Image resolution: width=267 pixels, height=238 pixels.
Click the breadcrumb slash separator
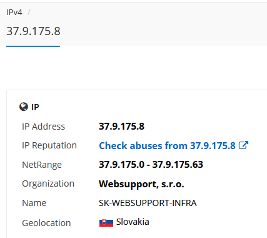pos(29,13)
